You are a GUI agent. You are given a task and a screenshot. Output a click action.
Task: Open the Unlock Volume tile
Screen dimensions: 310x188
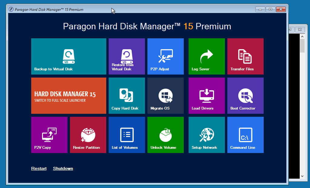click(x=166, y=135)
